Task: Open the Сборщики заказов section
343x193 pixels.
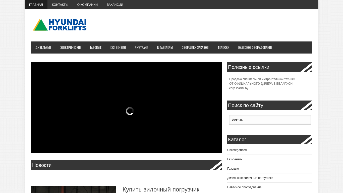Action: [195, 47]
